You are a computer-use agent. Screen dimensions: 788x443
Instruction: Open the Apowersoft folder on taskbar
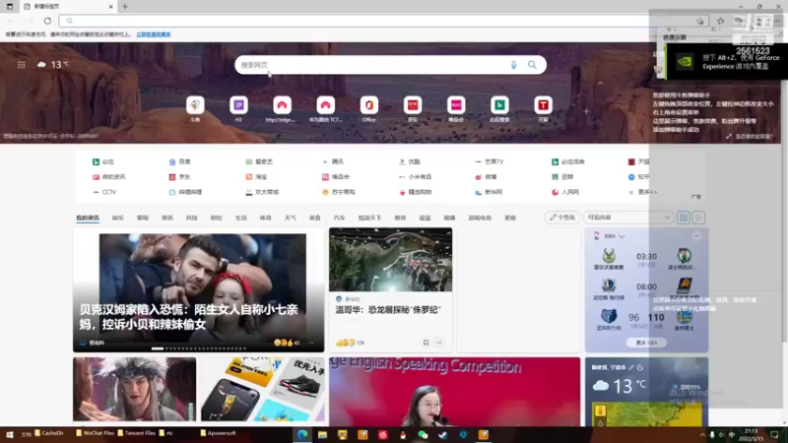(218, 433)
